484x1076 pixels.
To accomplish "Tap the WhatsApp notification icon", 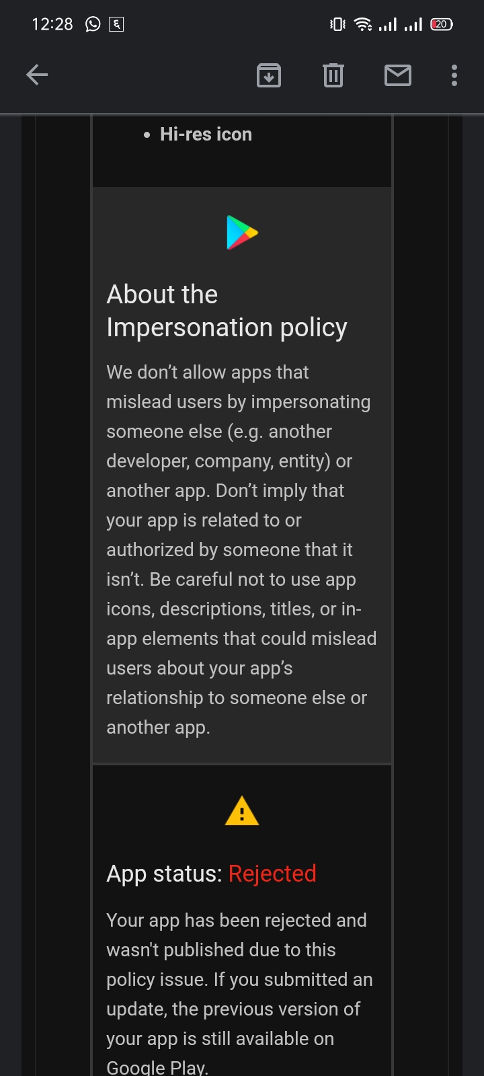I will tap(93, 24).
